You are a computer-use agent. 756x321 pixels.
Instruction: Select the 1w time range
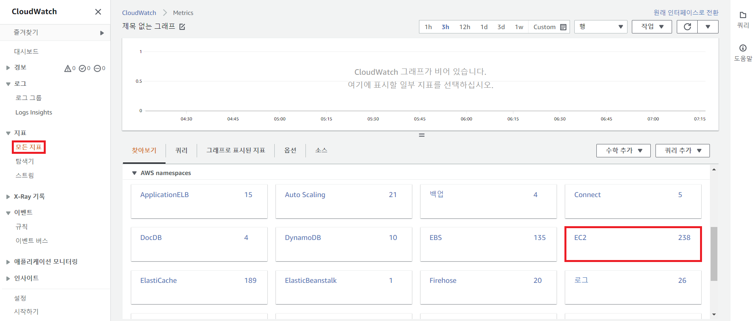pyautogui.click(x=519, y=27)
